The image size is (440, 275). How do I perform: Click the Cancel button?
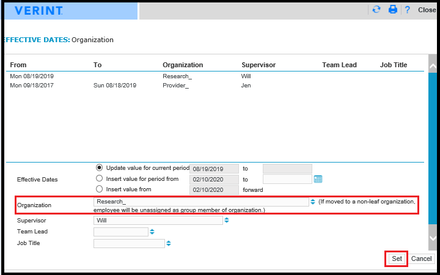pos(421,258)
